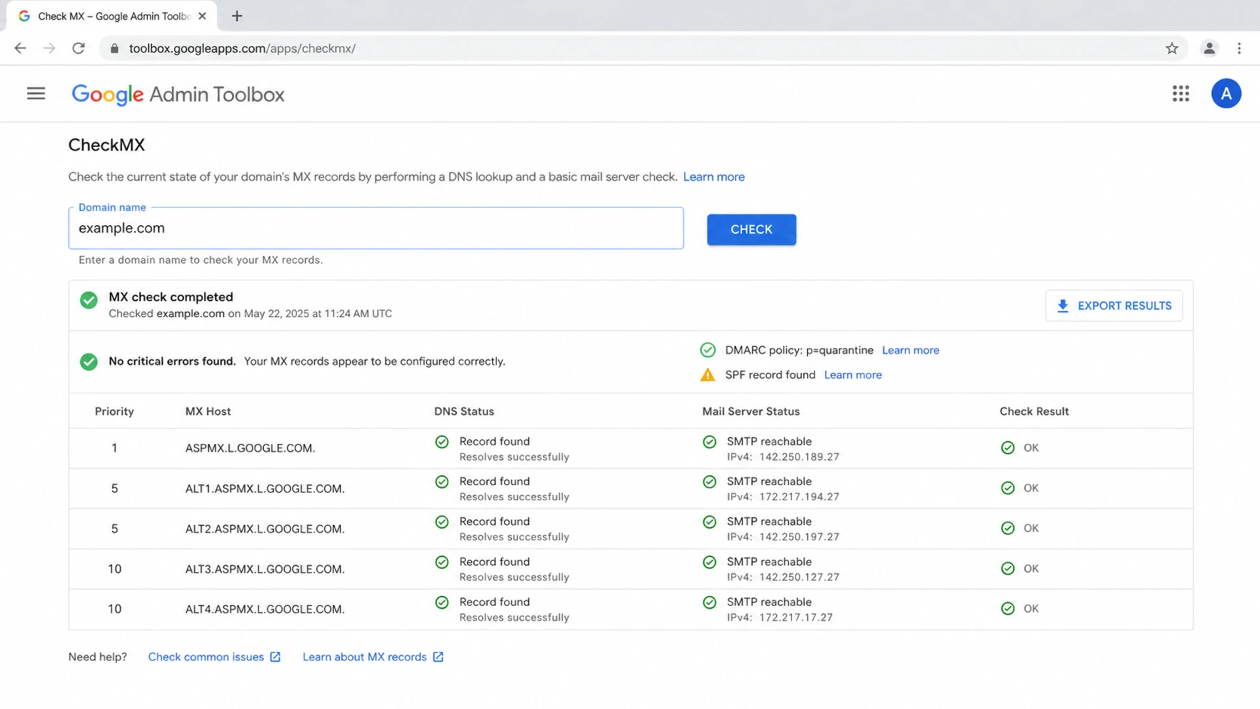Bookmark this page with the star
The height and width of the screenshot is (709, 1260).
(1172, 49)
